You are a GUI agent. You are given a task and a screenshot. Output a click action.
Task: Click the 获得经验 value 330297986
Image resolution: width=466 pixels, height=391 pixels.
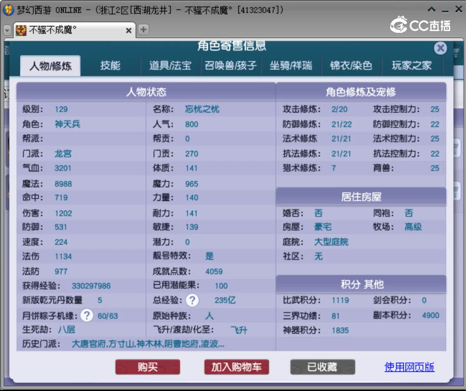(91, 286)
